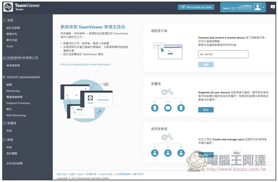
Task: Open 設計及部署 in the sidebar
Action: 13,28
